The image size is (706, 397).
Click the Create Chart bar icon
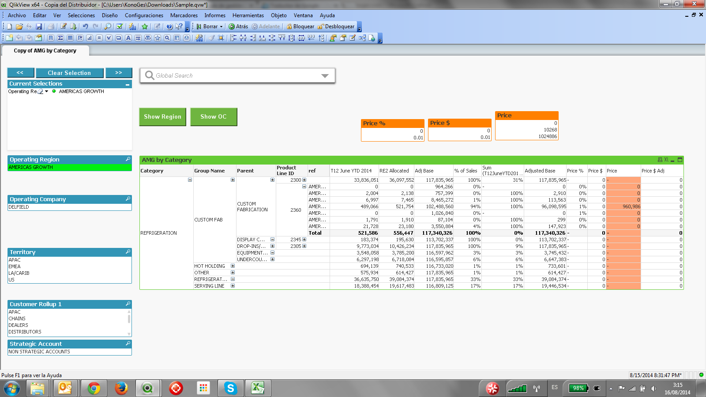[90, 38]
